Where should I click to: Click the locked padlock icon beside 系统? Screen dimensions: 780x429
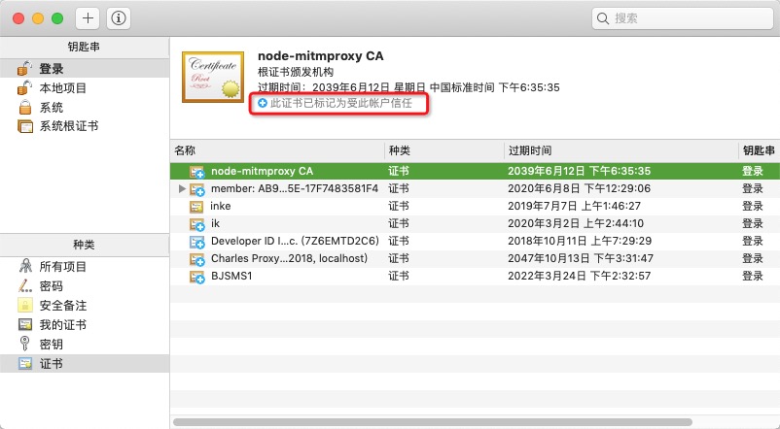[25, 107]
